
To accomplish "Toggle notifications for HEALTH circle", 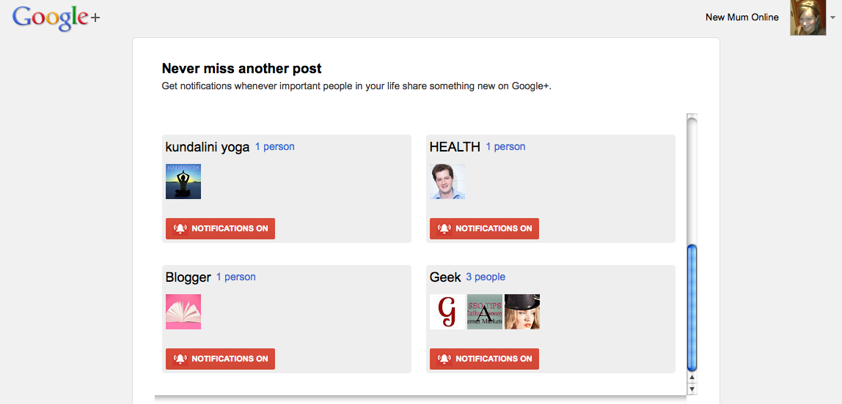I will [x=484, y=228].
